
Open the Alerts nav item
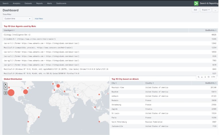pyautogui.click(x=49, y=3)
